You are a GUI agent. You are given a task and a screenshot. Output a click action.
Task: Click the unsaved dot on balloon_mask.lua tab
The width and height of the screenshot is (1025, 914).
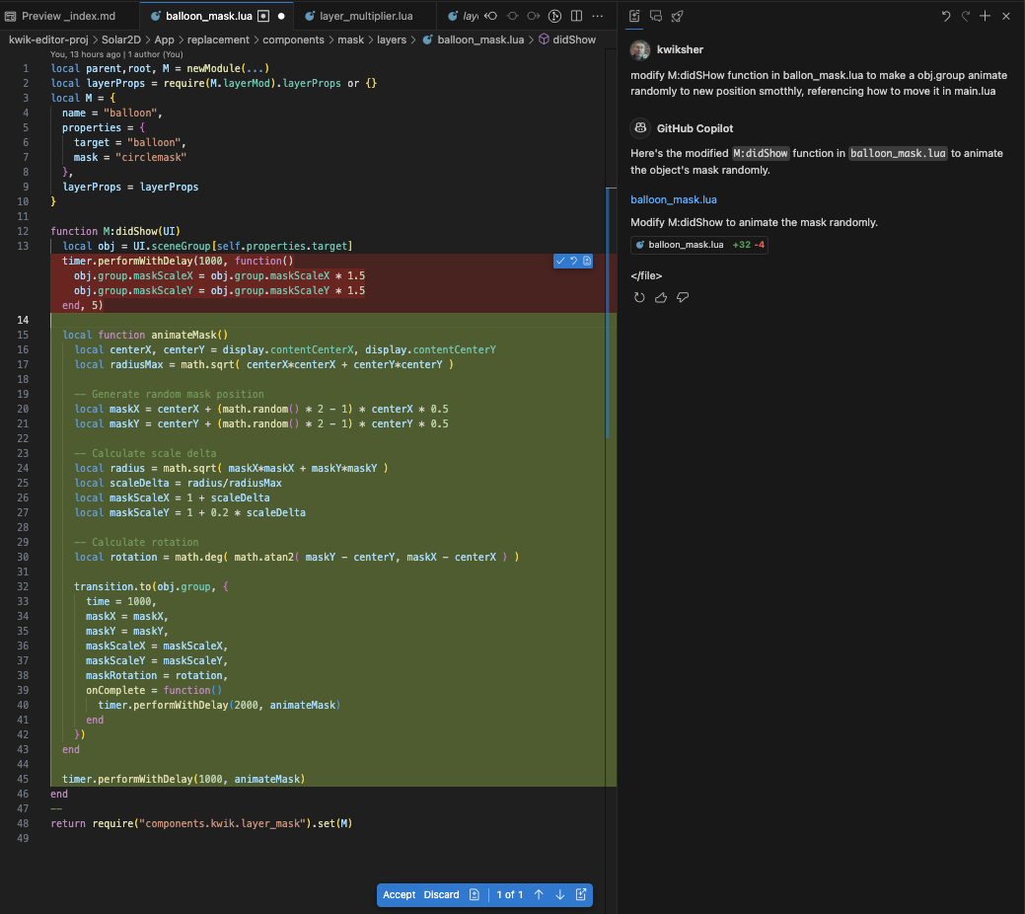coord(281,16)
